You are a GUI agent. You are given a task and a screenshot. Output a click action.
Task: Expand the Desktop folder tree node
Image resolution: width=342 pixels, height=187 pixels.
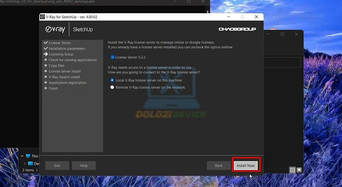click(x=25, y=163)
